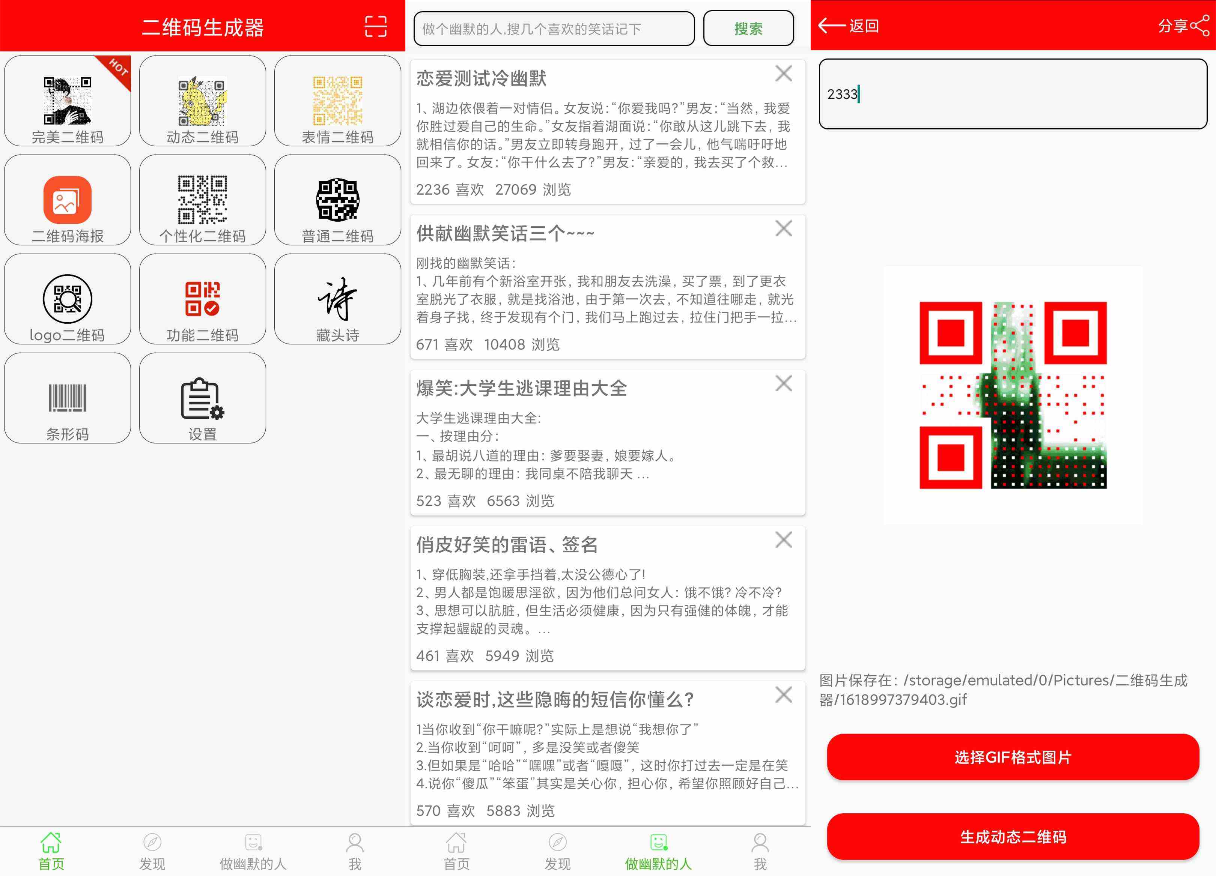Select the 表情二维码 yellow QR icon
This screenshot has width=1216, height=876.
click(337, 100)
